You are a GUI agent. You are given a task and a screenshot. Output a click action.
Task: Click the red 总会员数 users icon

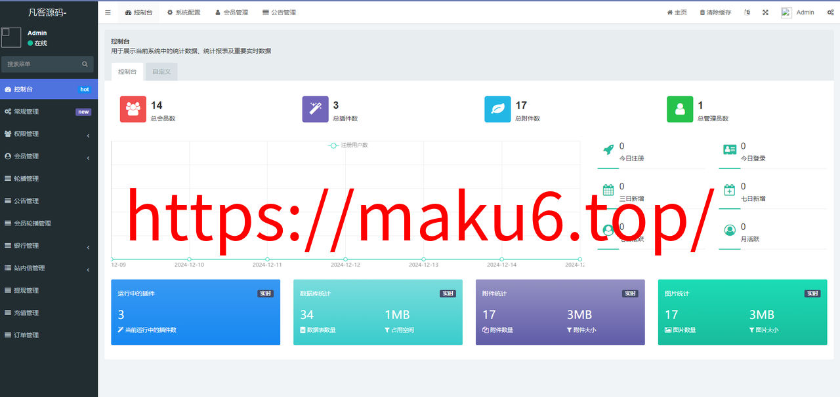[133, 109]
